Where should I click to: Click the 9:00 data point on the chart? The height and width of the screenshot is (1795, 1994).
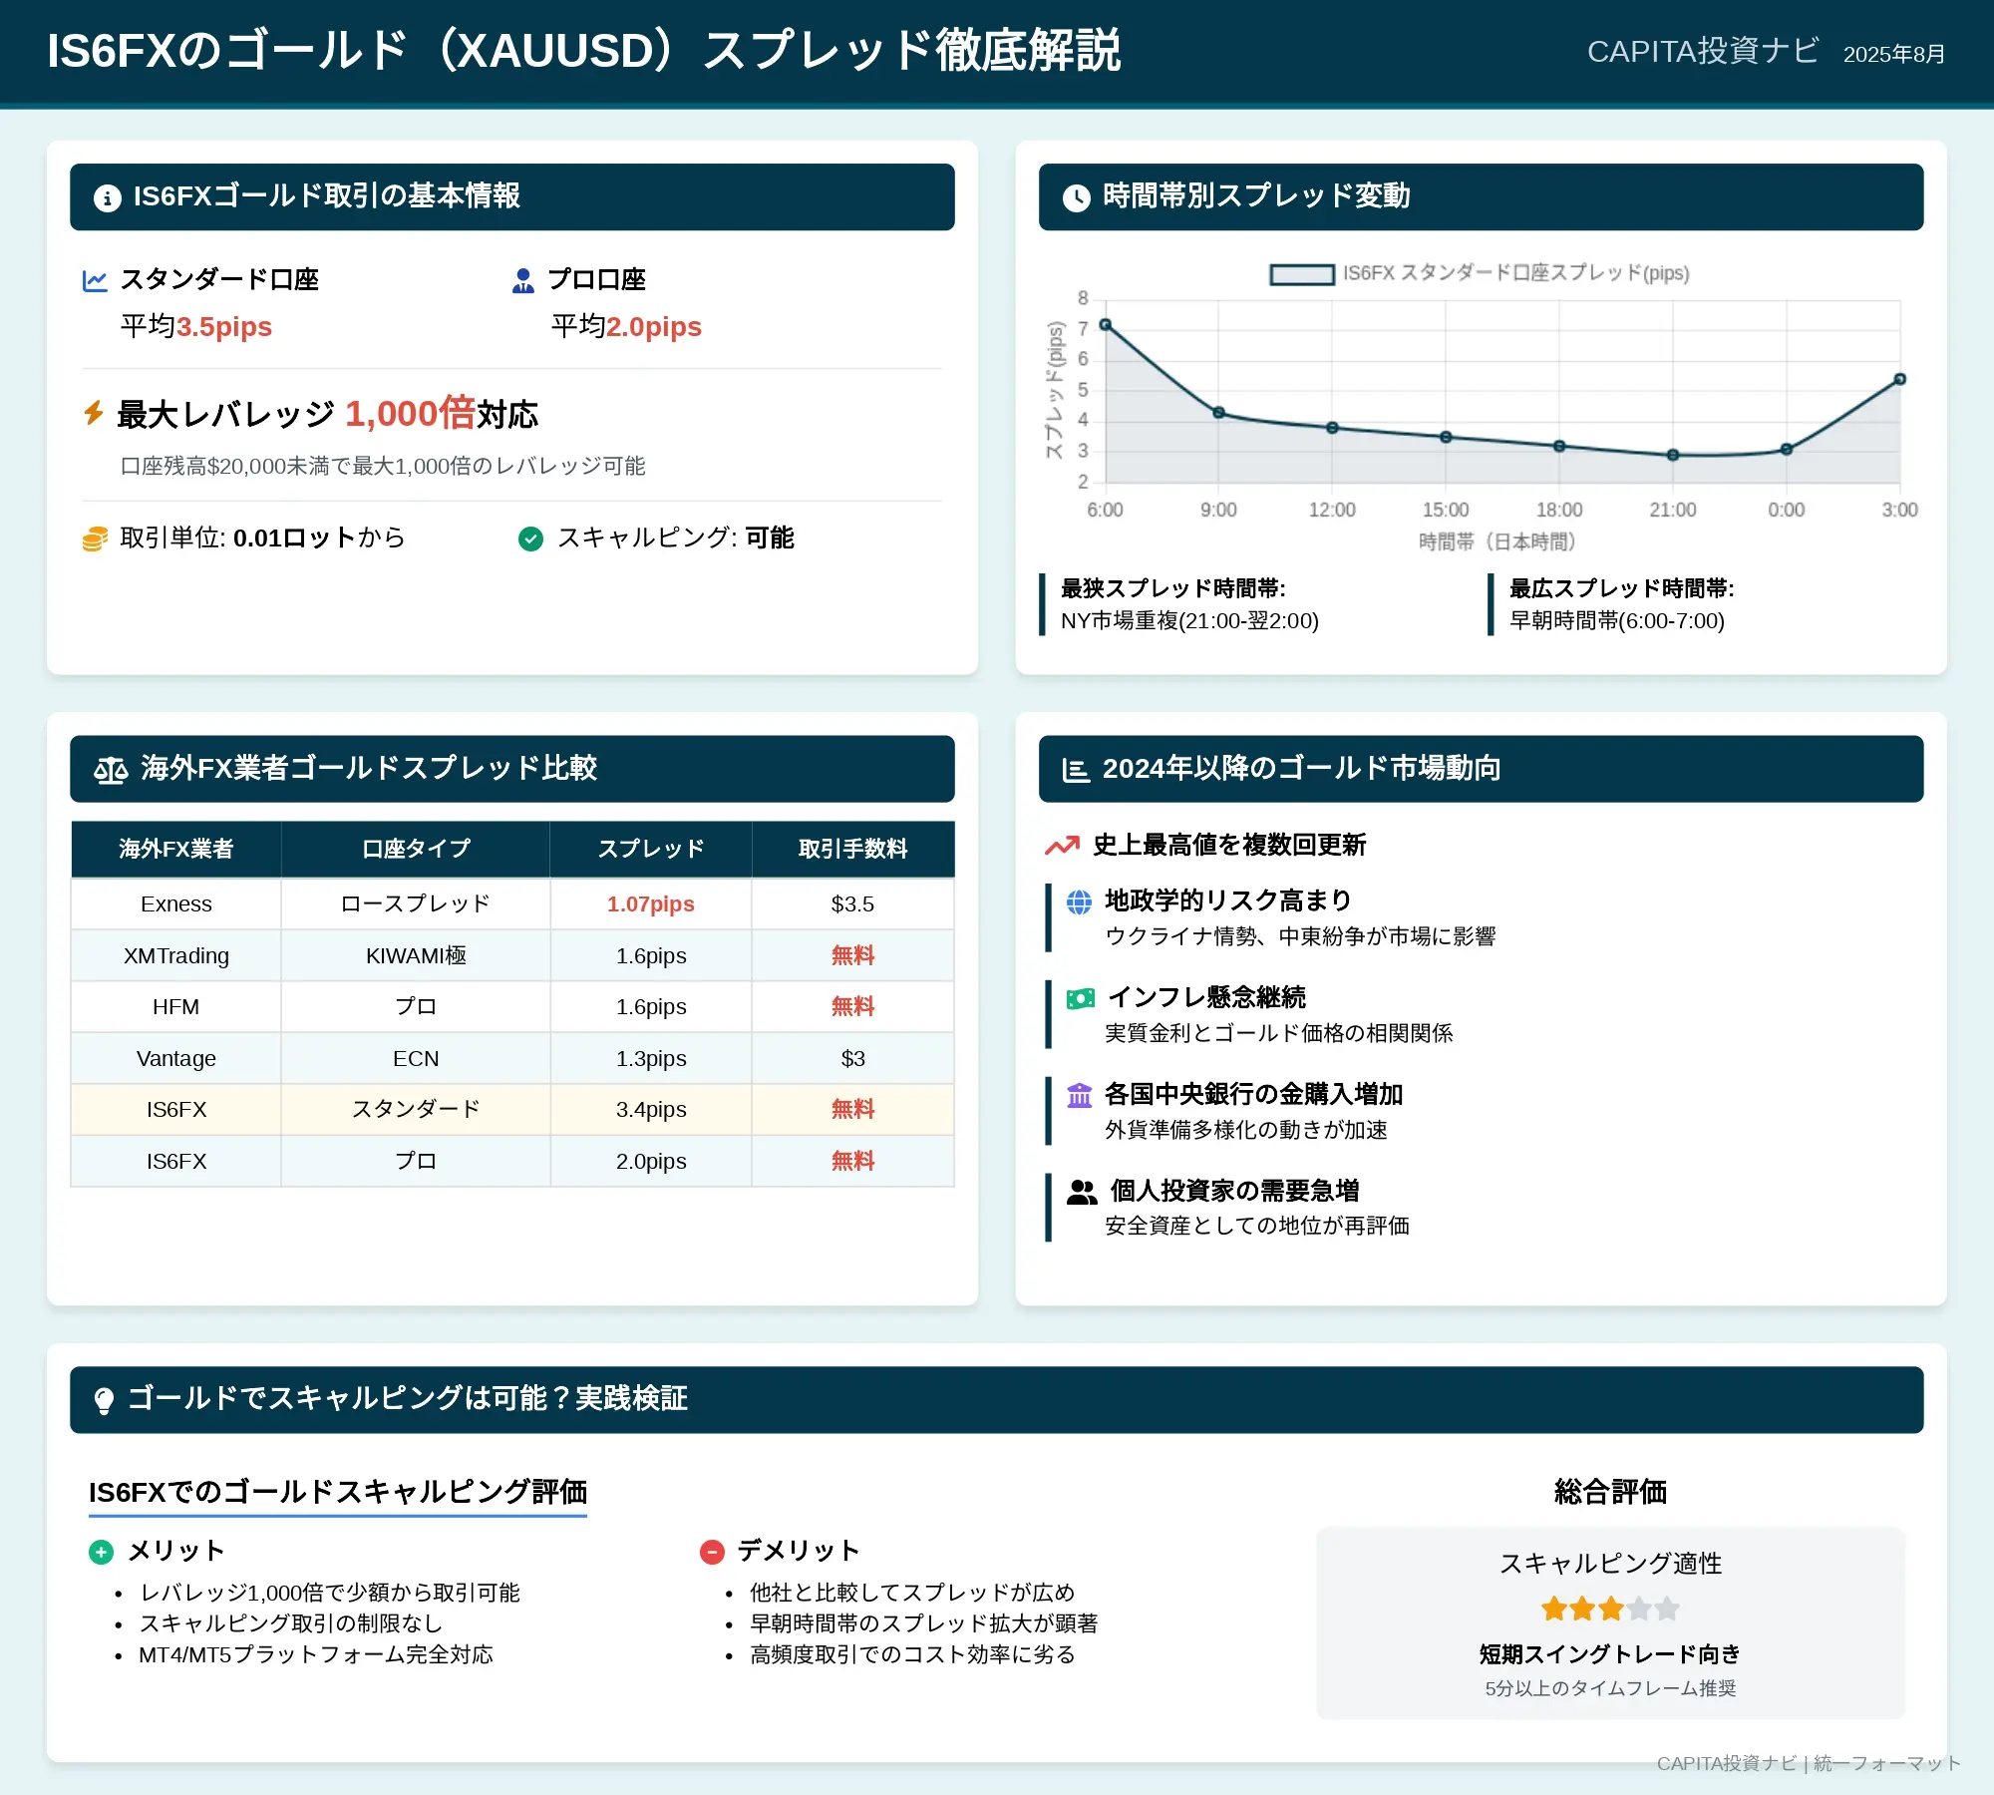(1218, 413)
